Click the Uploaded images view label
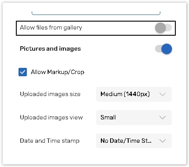This screenshot has width=189, height=167. [51, 118]
